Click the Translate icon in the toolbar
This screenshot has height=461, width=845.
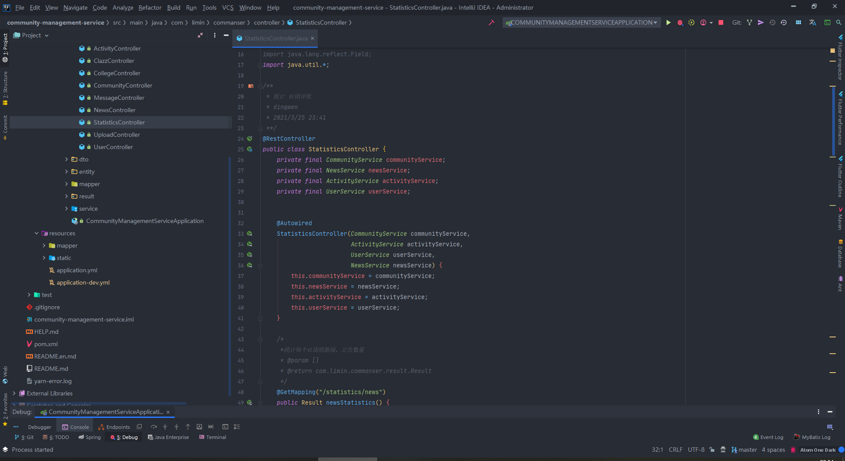point(813,22)
